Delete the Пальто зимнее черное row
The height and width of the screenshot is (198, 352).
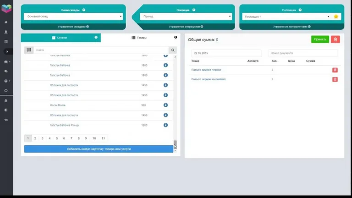click(335, 70)
